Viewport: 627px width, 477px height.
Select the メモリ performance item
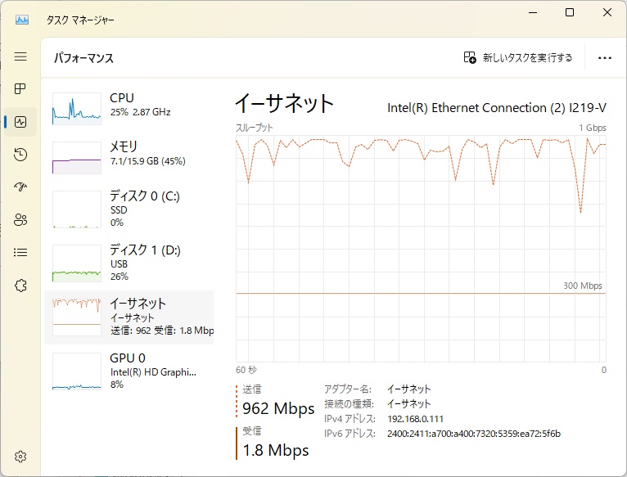tap(129, 157)
